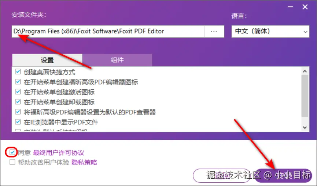Click the purple install button
Screen dimensions: 317x186
coord(283,175)
